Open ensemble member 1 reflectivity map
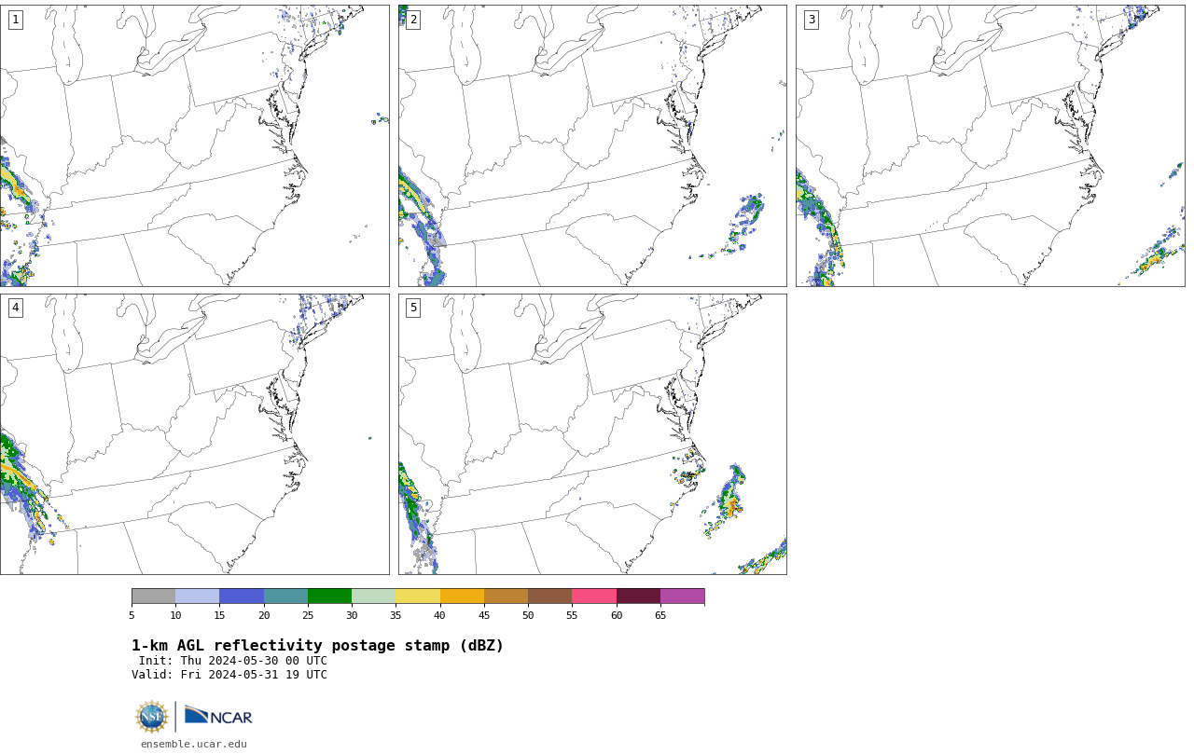The height and width of the screenshot is (754, 1194). pyautogui.click(x=194, y=145)
